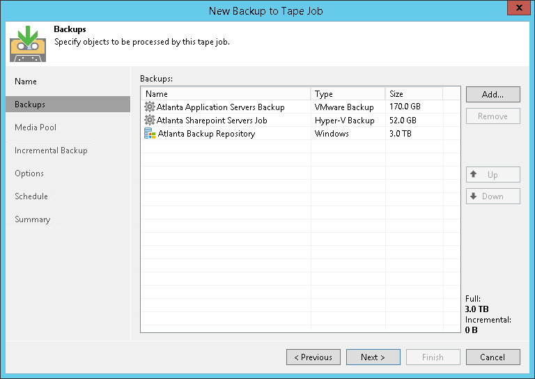Click the Size column header
The height and width of the screenshot is (379, 535).
(x=413, y=94)
